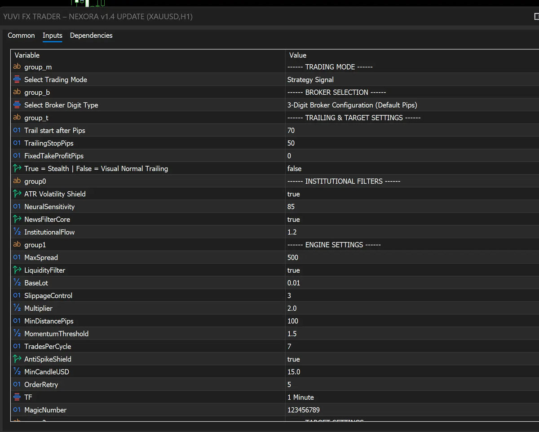Click the OrderRetry integer icon
Viewport: 539px width, 432px height.
17,384
